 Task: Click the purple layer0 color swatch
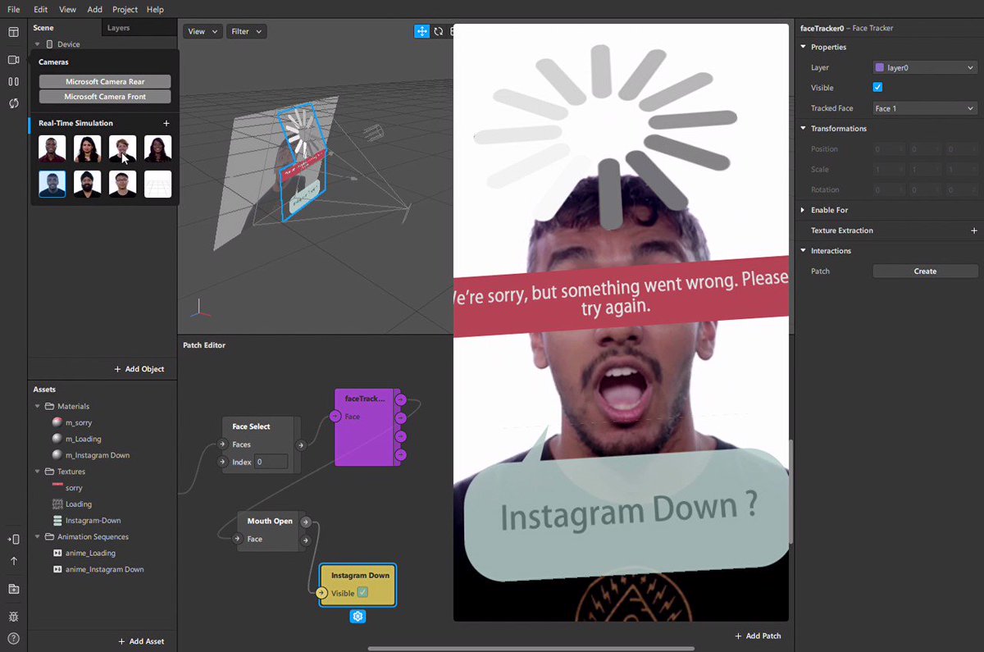880,68
